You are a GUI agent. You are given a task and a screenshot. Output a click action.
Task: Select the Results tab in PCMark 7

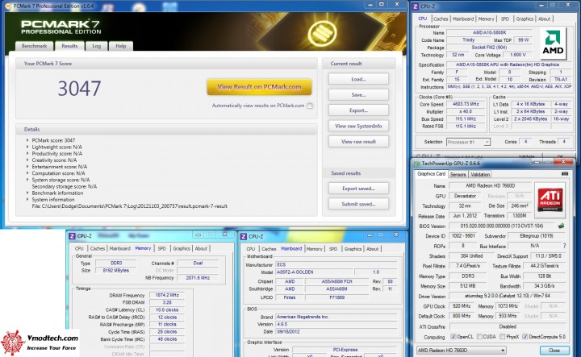69,46
